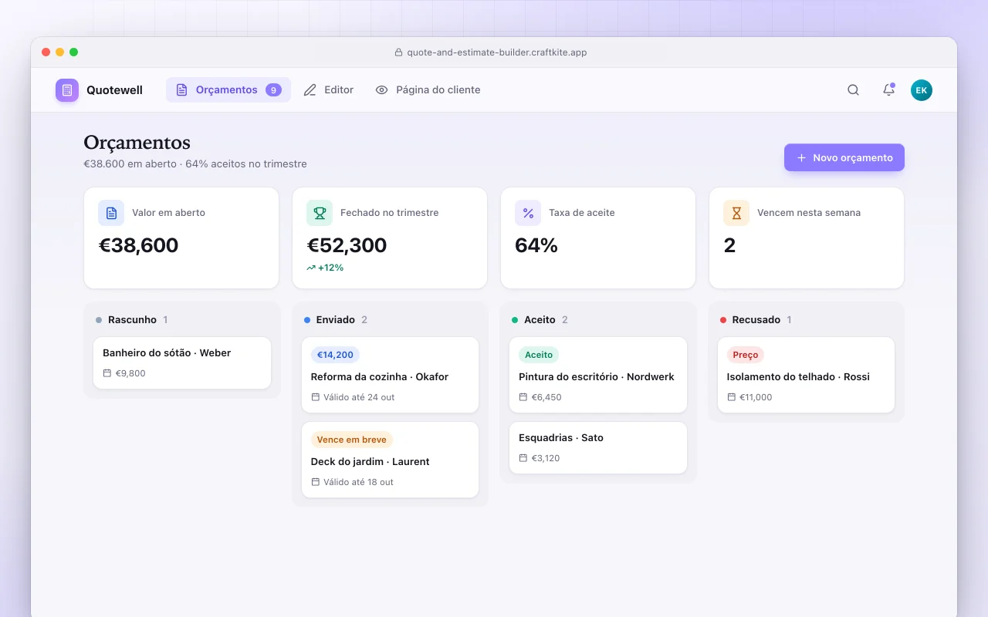Open the Esquadrias · Sato quote
The height and width of the screenshot is (617, 988).
(x=598, y=447)
